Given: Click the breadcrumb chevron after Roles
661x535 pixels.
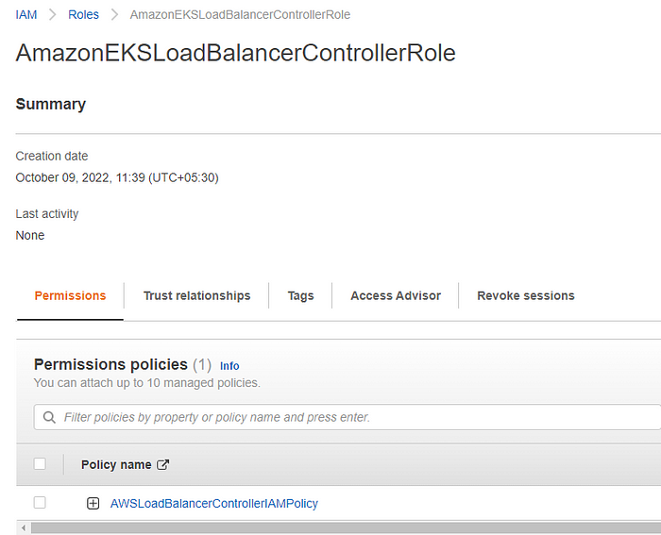Looking at the screenshot, I should click(114, 15).
